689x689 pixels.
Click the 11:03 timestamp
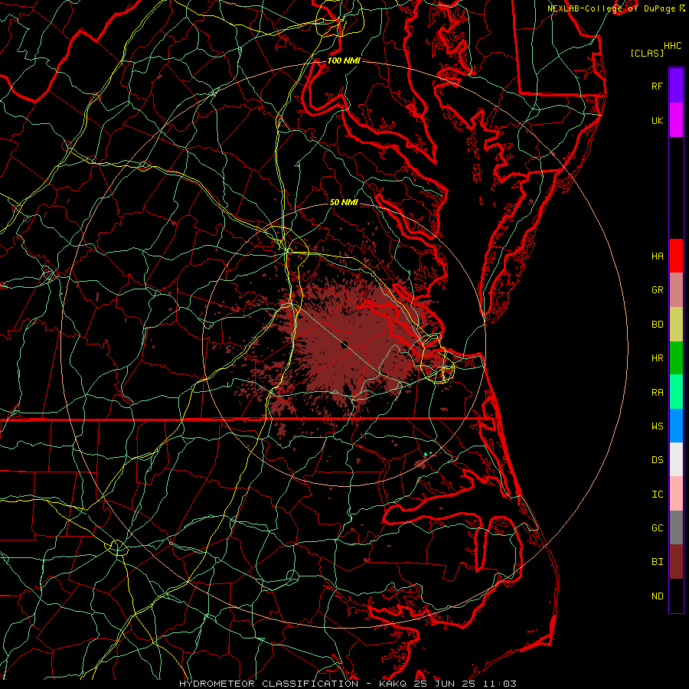[501, 684]
